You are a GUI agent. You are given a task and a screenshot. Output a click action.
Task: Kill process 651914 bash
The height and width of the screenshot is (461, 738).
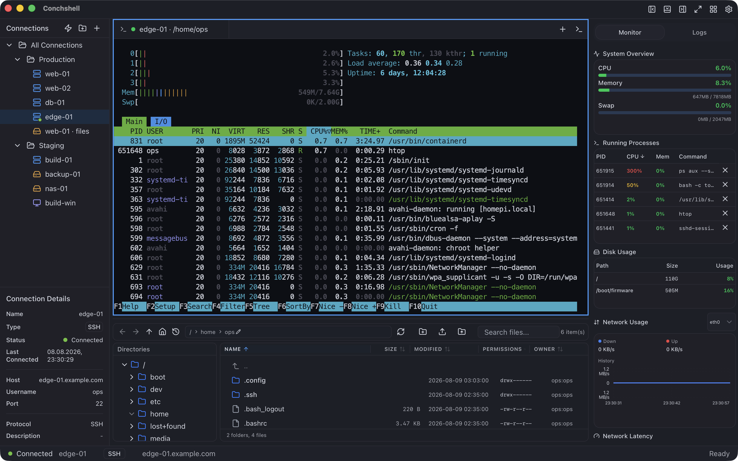pos(725,185)
